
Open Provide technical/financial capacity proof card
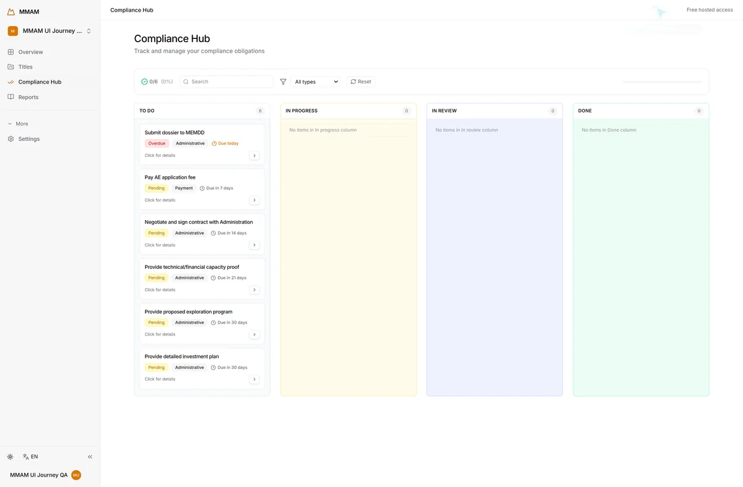tap(202, 279)
